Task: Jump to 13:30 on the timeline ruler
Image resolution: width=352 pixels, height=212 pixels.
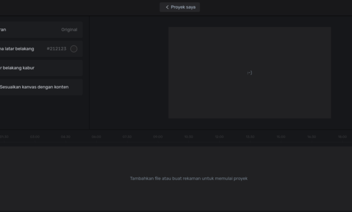Action: tap(250, 137)
